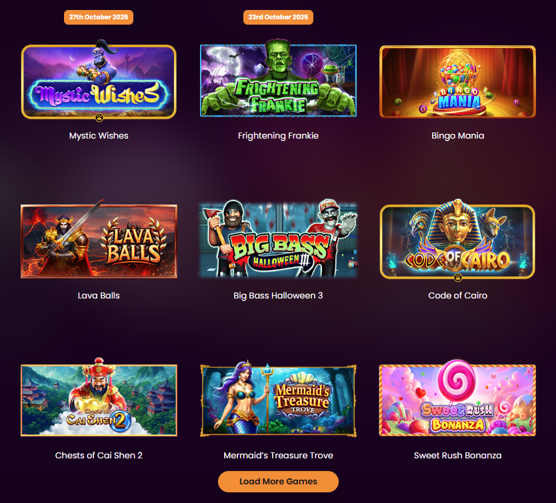Click the Frightening Frankie title text
The width and height of the screenshot is (556, 503).
coord(278,135)
